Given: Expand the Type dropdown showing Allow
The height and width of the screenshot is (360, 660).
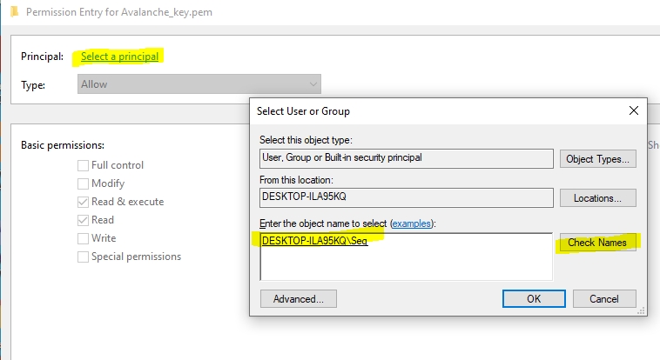Looking at the screenshot, I should (199, 84).
